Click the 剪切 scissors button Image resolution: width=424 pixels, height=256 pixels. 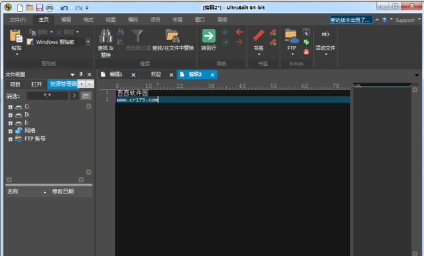point(65,32)
